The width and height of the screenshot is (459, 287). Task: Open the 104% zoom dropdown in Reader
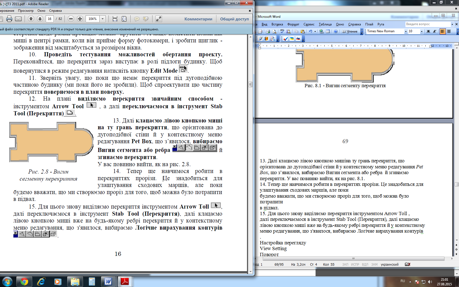tap(103, 19)
